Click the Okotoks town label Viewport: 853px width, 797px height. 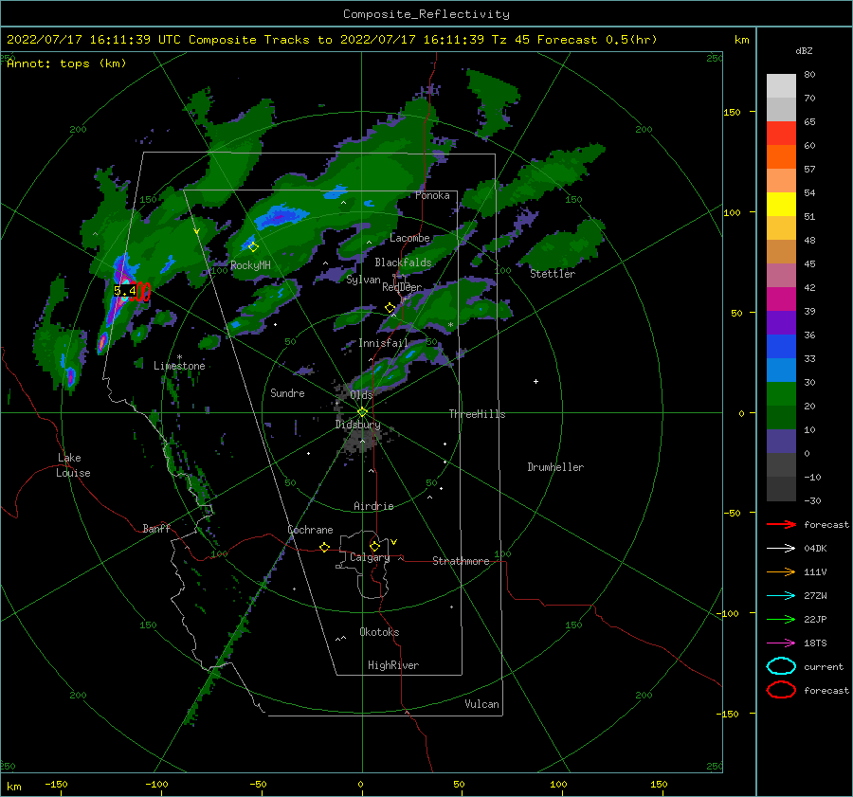[x=379, y=632]
